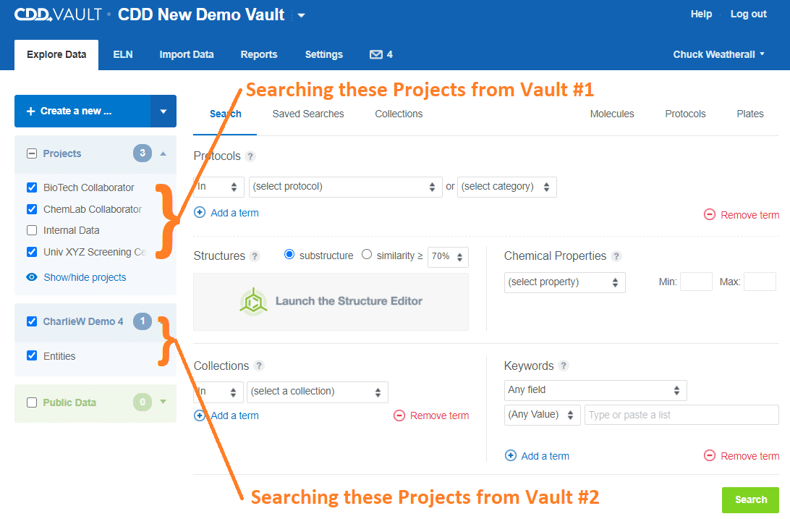Image resolution: width=790 pixels, height=519 pixels.
Task: Click the Show/hide projects link
Action: click(85, 277)
